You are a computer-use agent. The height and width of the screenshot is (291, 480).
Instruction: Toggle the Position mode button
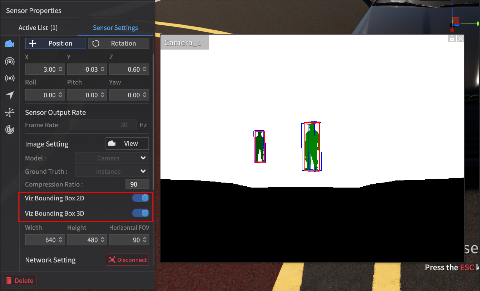click(55, 43)
